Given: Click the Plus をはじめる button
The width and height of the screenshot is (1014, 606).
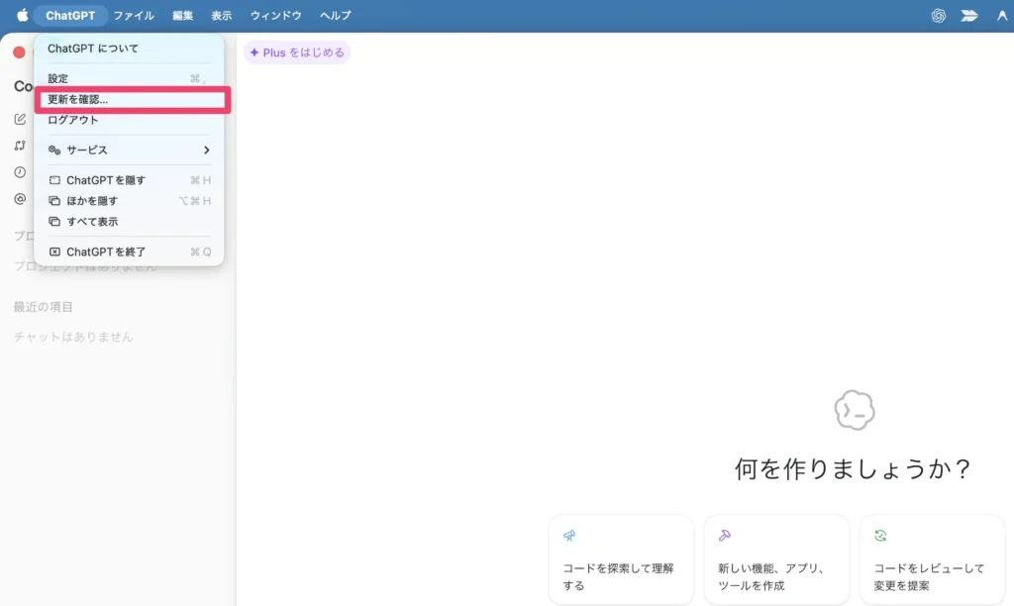Looking at the screenshot, I should [x=297, y=52].
